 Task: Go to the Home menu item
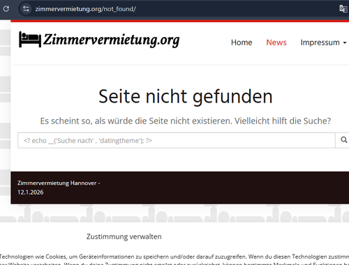coord(242,43)
